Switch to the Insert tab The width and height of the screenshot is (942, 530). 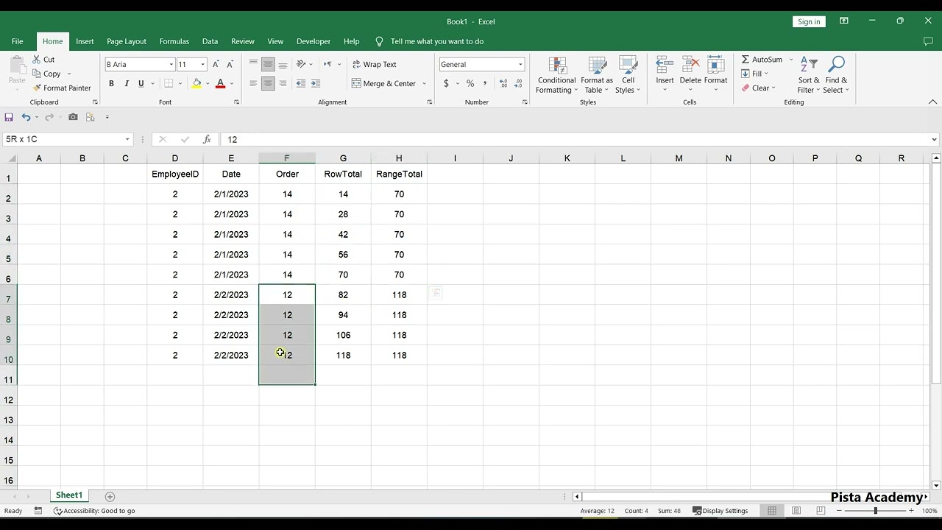(85, 41)
